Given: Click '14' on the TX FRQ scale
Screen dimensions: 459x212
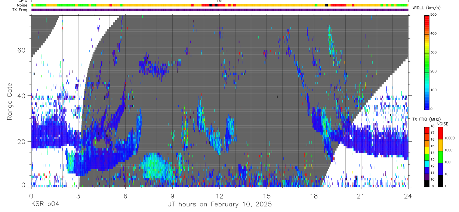Looking at the screenshot, I should point(433,153).
